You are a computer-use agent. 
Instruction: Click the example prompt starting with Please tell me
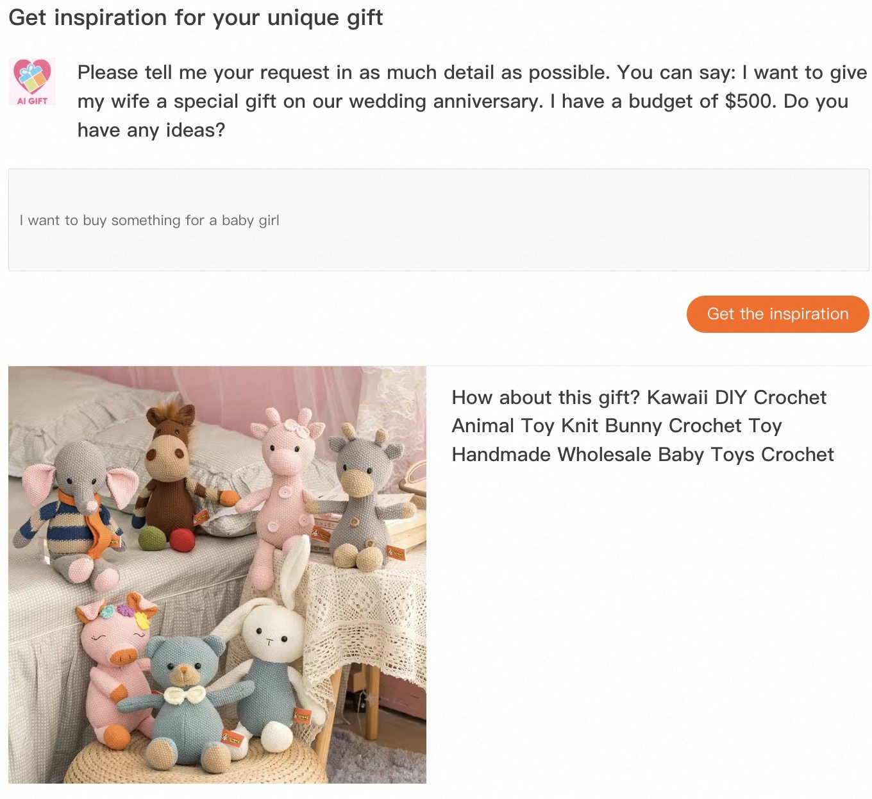tap(471, 101)
